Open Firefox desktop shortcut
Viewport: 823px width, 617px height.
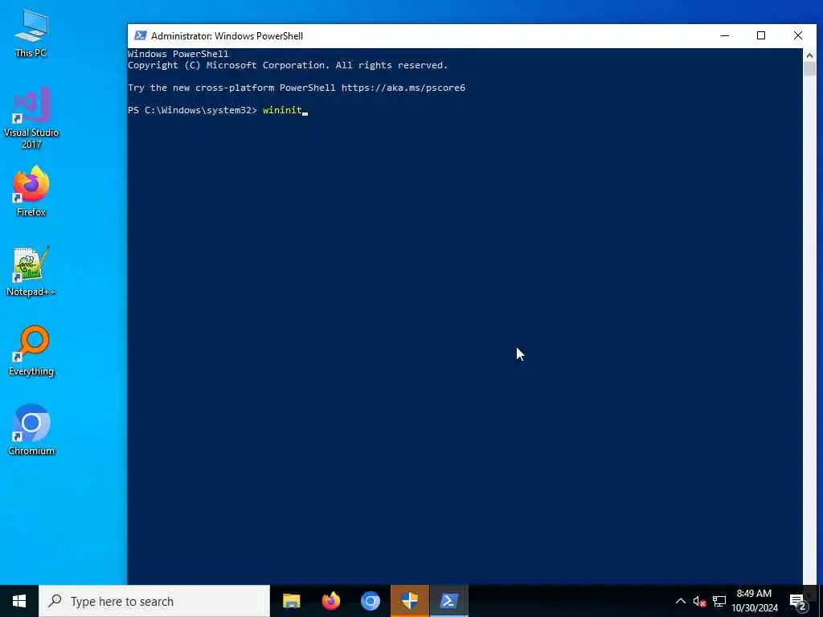pyautogui.click(x=31, y=191)
